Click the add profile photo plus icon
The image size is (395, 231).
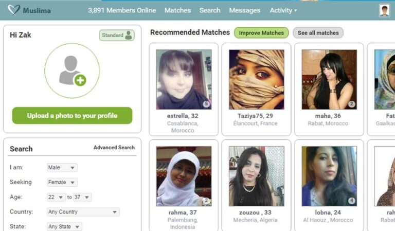click(x=80, y=80)
